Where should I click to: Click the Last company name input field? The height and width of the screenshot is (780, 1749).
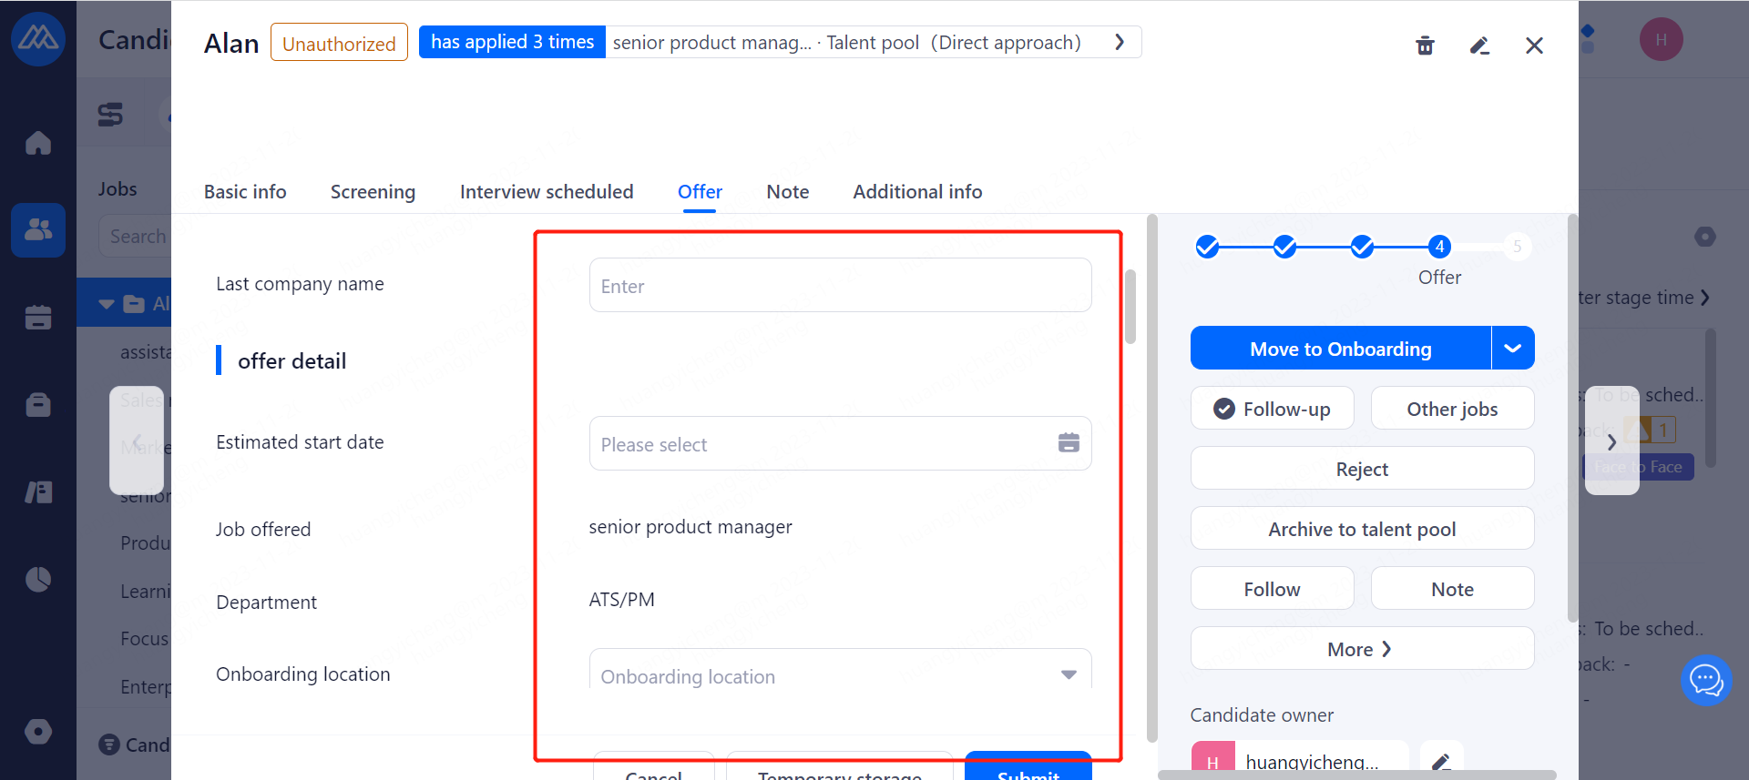pos(839,286)
